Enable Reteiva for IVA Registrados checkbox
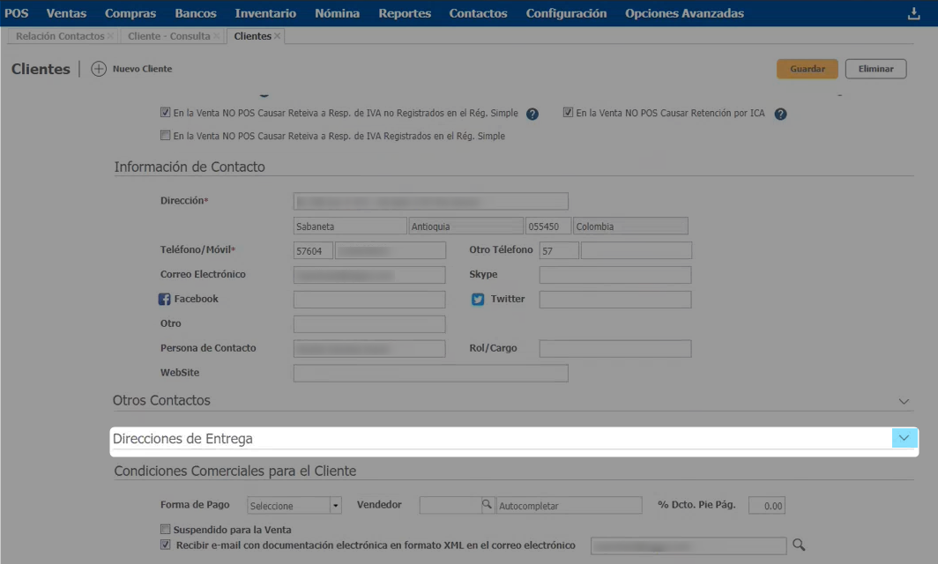The height and width of the screenshot is (564, 938). click(x=165, y=137)
